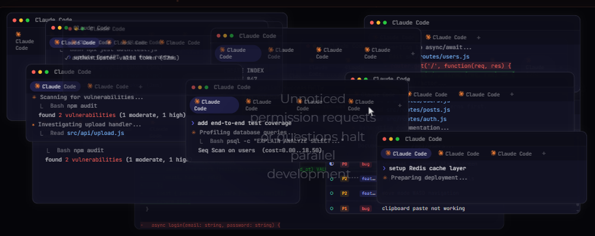Close the vulnerabilities scanning window
The image size is (595, 236).
pos(34,72)
